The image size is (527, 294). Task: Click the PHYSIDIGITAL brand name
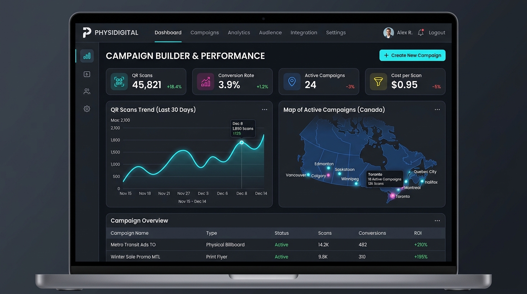tap(116, 33)
